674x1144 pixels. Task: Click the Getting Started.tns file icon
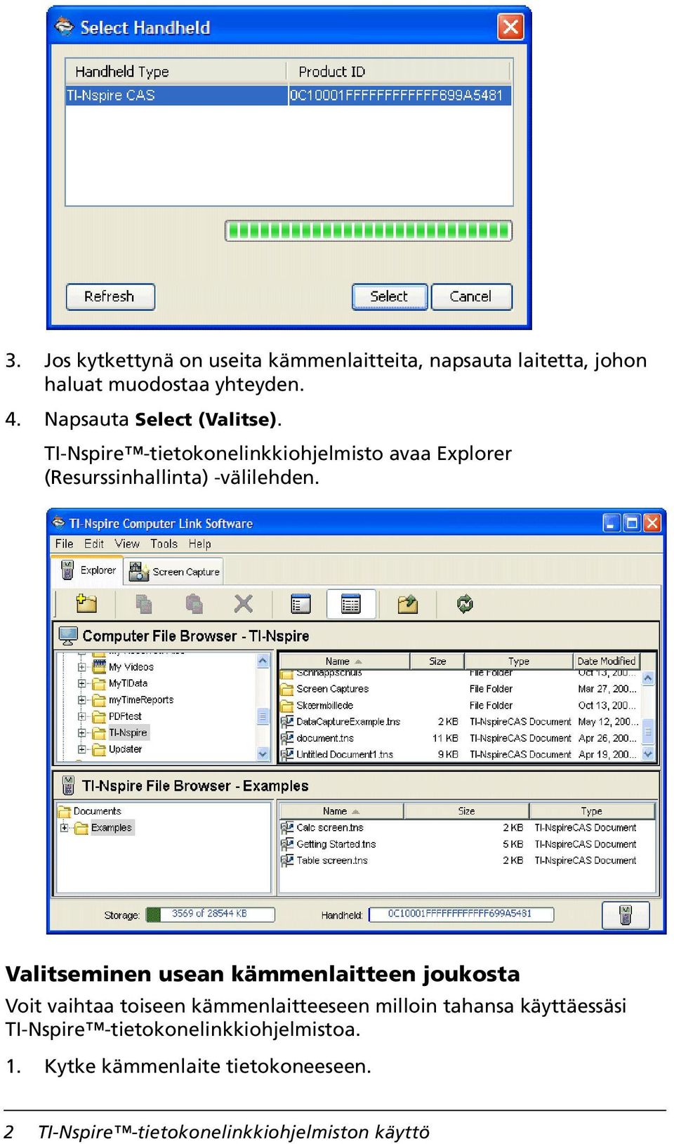point(286,844)
